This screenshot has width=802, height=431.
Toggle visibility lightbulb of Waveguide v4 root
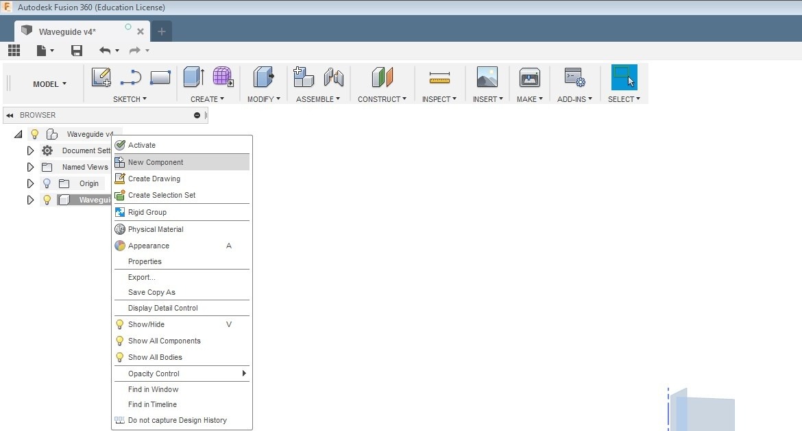[x=34, y=134]
